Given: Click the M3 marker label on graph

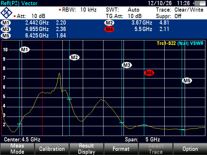Looking at the screenshot, I should [x=127, y=65].
